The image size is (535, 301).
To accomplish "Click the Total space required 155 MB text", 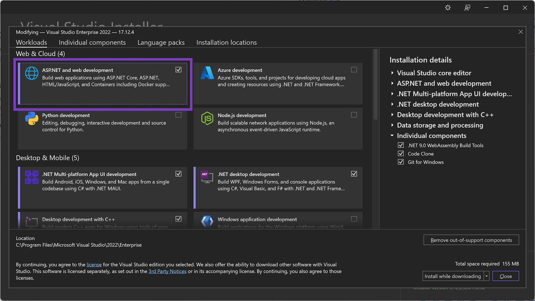I will click(x=487, y=264).
